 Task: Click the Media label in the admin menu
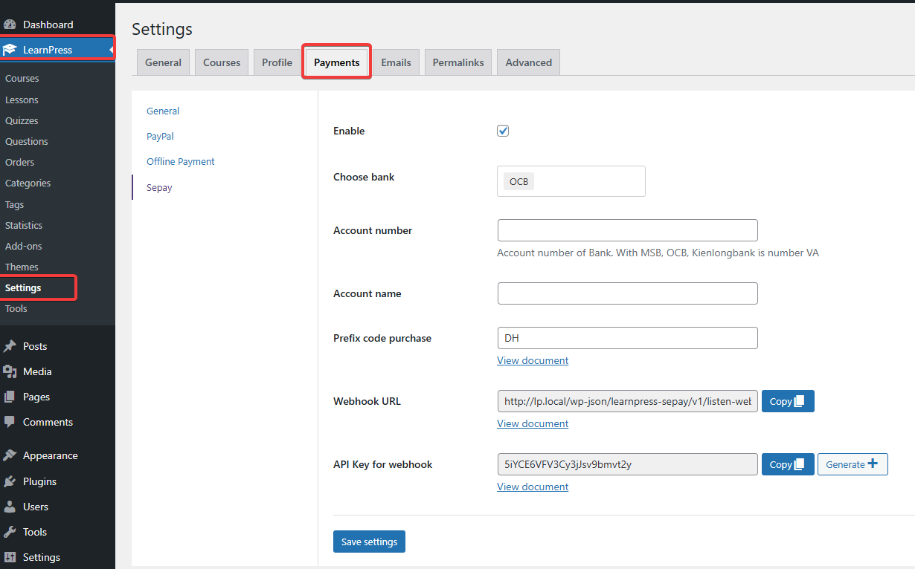tap(37, 371)
